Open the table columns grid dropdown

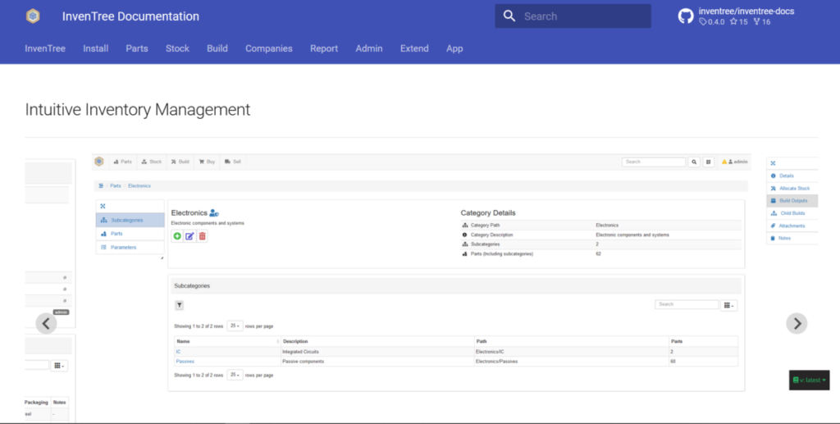pyautogui.click(x=728, y=305)
